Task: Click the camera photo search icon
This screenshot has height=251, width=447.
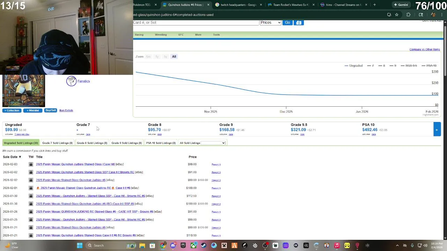Action: coord(299,23)
